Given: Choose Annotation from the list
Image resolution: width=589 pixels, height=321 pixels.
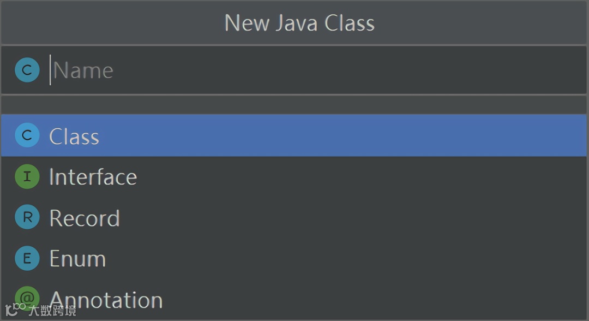Looking at the screenshot, I should [x=106, y=300].
